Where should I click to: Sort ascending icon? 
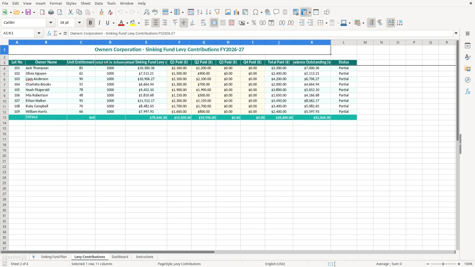(199, 12)
